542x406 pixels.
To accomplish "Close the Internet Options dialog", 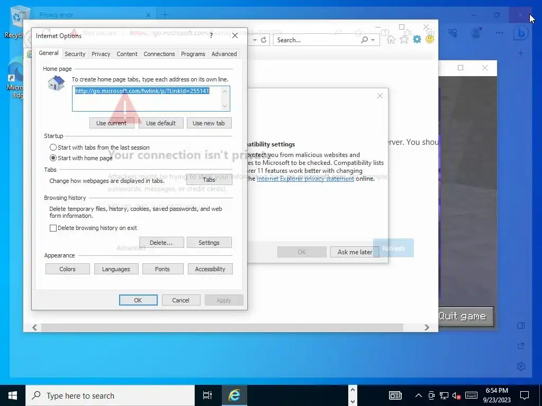I will [235, 35].
